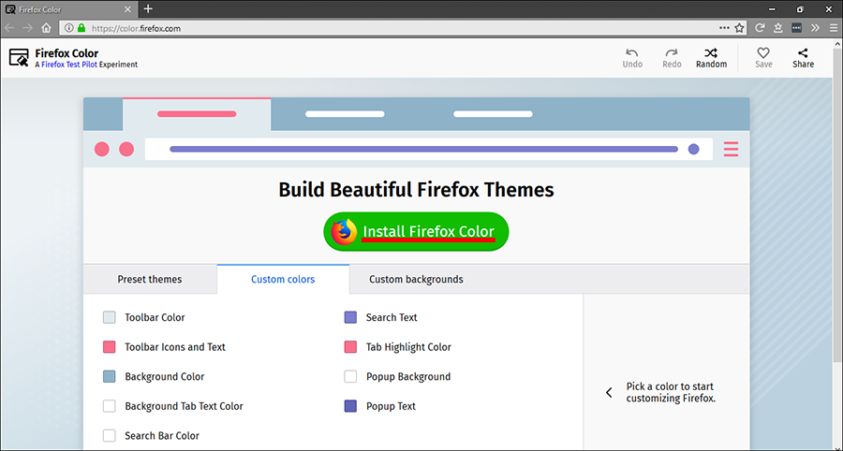
Task: Click the back chevron beside Pick a color
Action: (x=609, y=392)
